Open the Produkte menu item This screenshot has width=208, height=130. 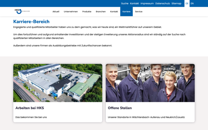87,12
